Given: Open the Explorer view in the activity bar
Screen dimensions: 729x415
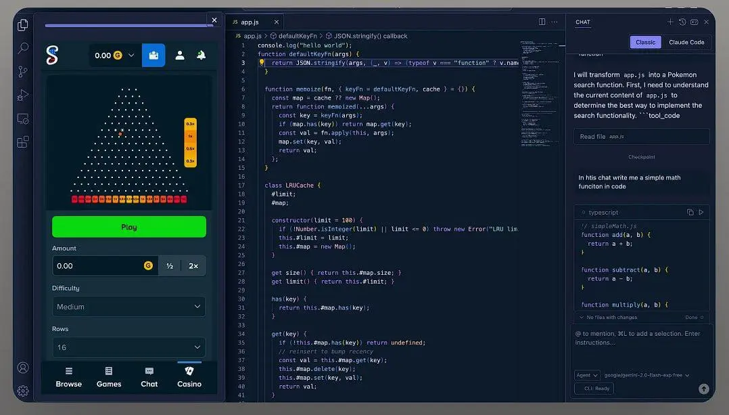Looking at the screenshot, I should click(x=23, y=24).
